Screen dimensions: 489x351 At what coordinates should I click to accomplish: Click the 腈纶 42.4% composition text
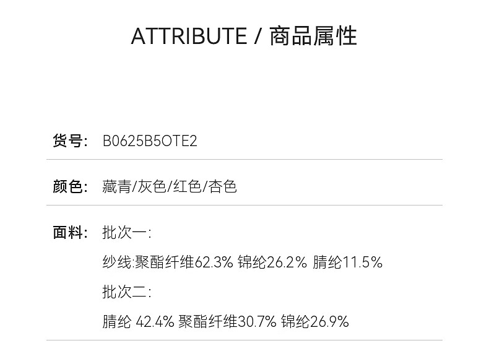[138, 322]
